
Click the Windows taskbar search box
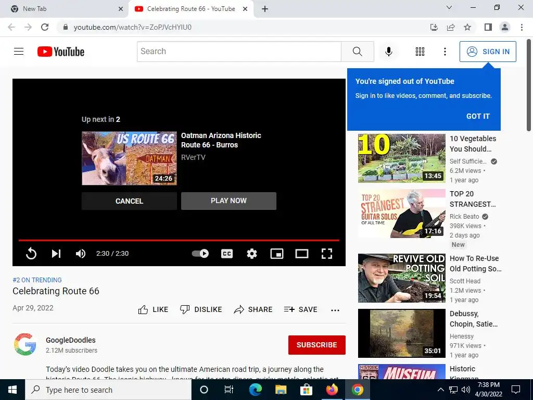[108, 390]
